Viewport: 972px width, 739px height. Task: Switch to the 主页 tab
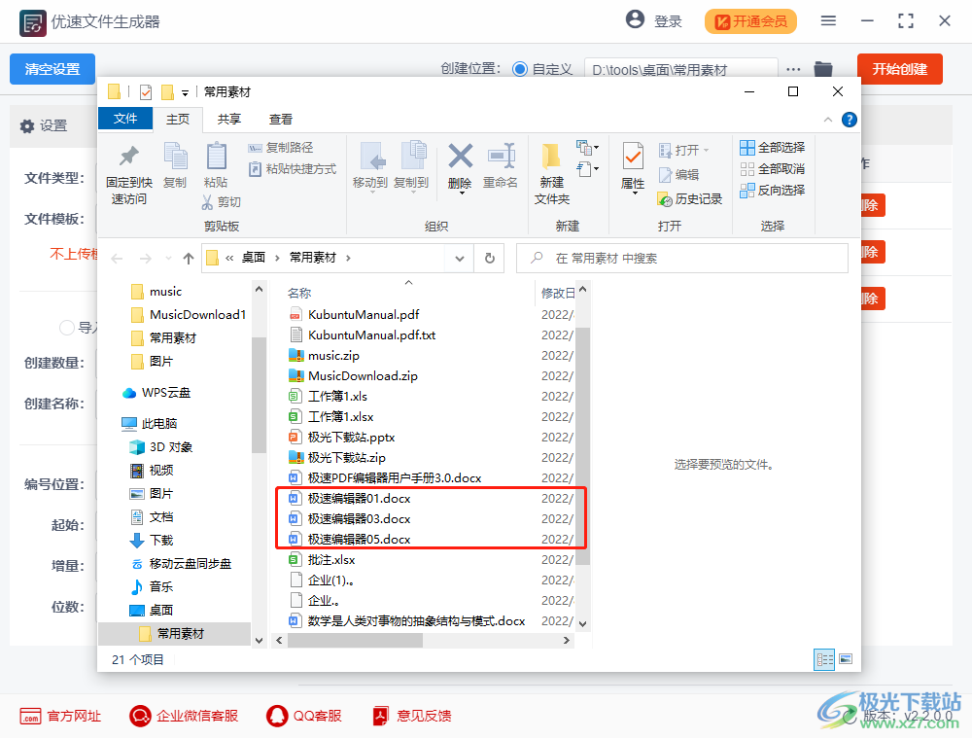tap(178, 119)
